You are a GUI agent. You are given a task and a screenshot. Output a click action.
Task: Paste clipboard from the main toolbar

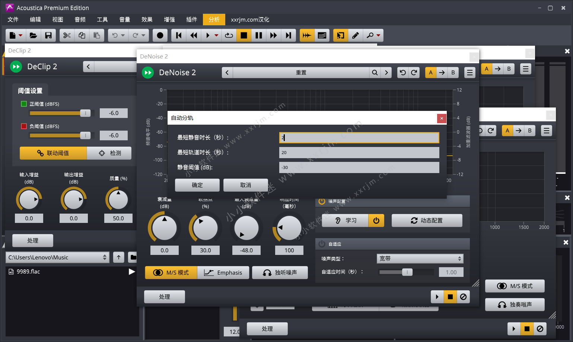[x=97, y=35]
